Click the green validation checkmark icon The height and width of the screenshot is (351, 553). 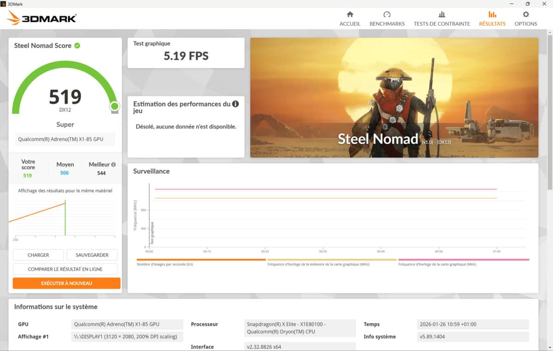point(77,46)
